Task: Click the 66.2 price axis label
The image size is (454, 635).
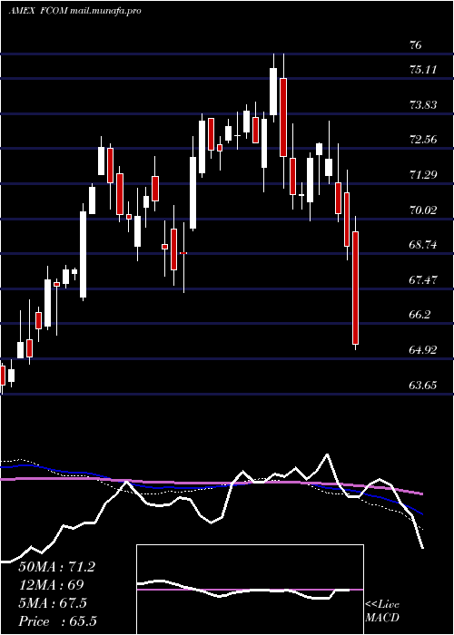Action: pyautogui.click(x=420, y=315)
